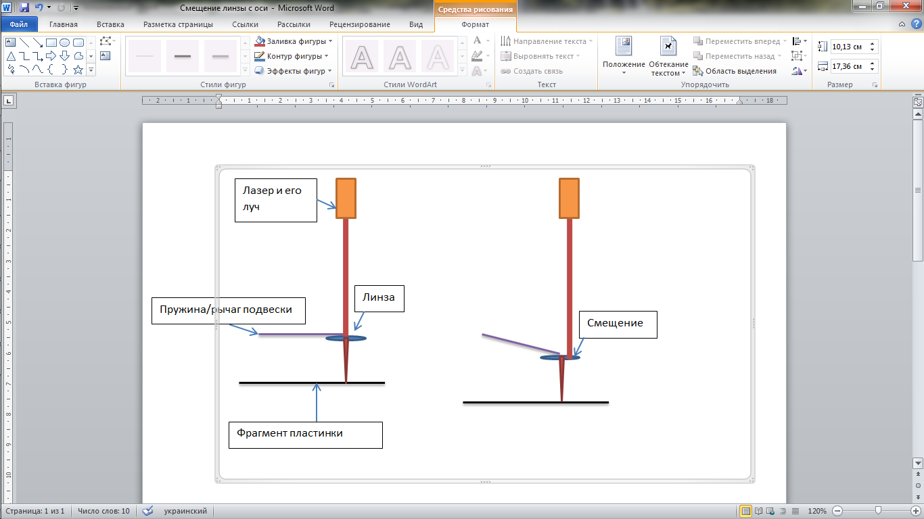Apply the thin light line shape style

[x=144, y=55]
